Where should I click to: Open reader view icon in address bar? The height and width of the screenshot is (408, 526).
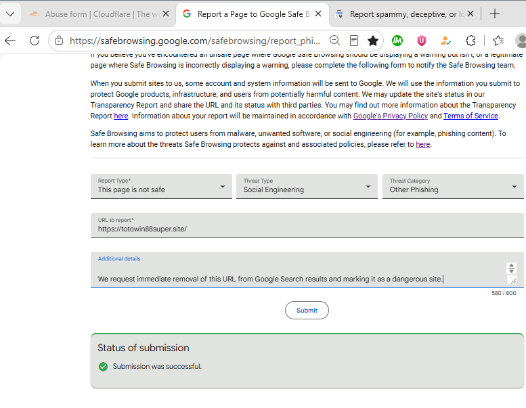pos(353,41)
